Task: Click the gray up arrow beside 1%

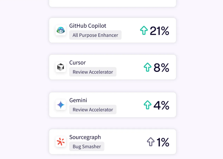Action: 151,142
